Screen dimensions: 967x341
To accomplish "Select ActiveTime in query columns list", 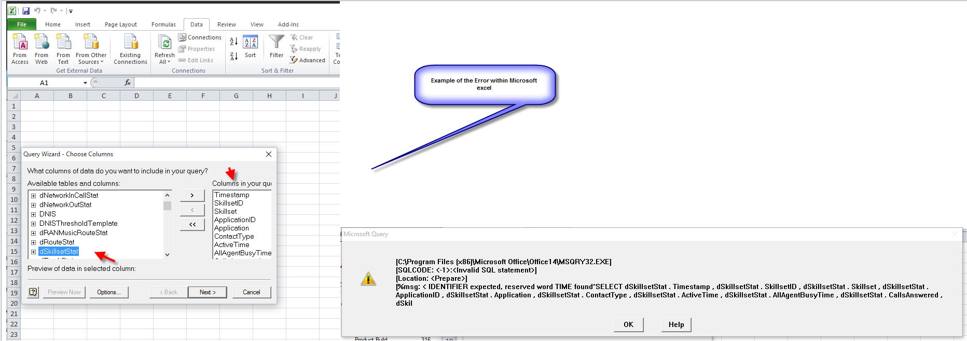I will pyautogui.click(x=232, y=244).
